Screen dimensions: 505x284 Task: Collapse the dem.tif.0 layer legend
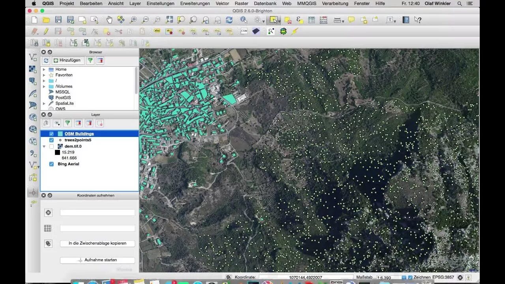point(44,146)
